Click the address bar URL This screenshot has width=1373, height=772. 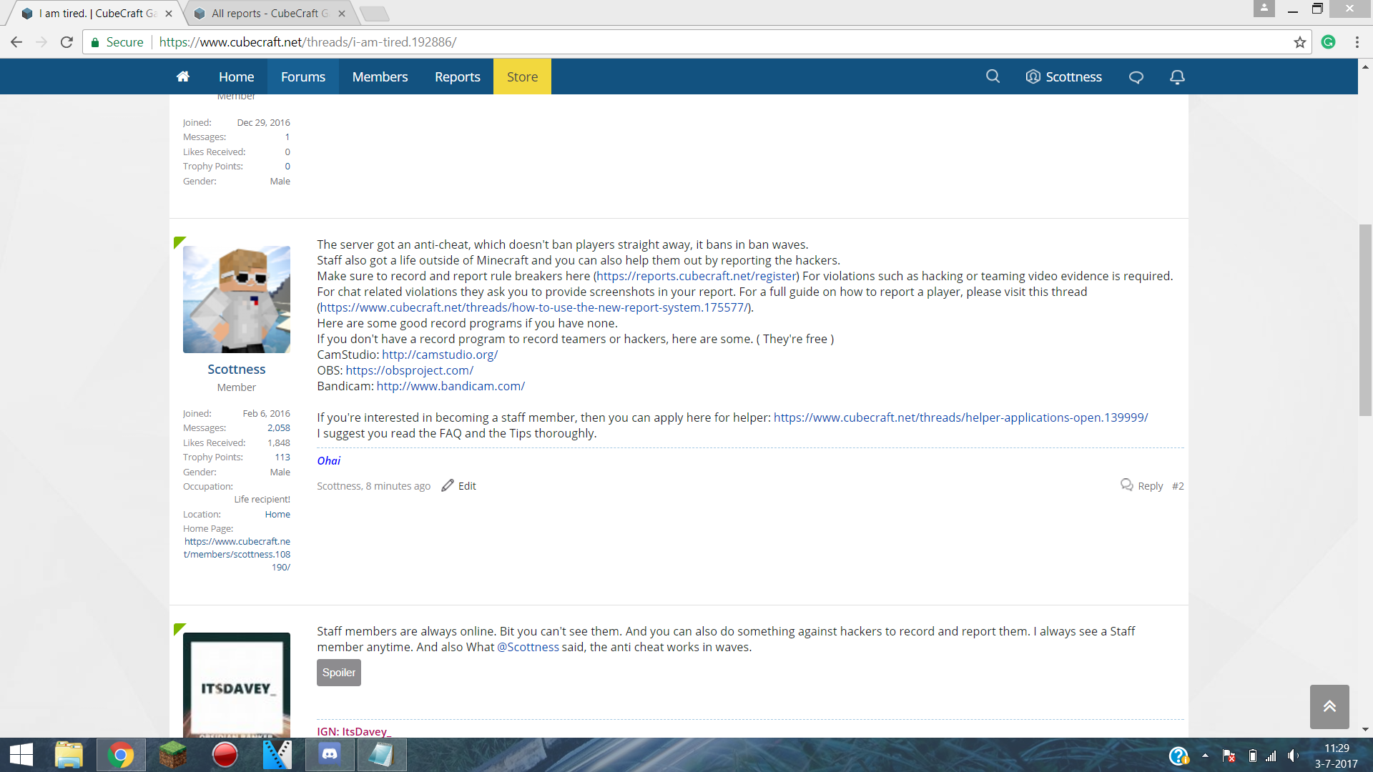click(x=307, y=42)
